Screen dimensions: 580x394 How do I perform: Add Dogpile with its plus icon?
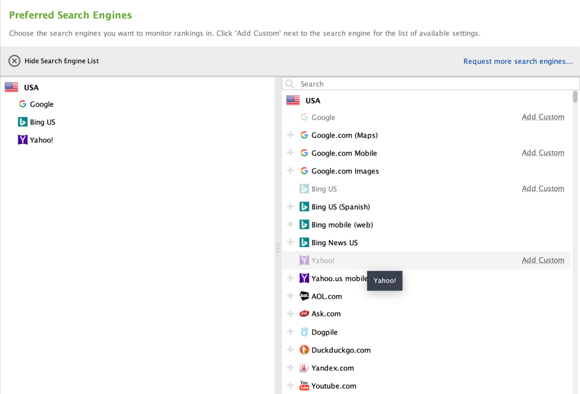click(x=290, y=331)
